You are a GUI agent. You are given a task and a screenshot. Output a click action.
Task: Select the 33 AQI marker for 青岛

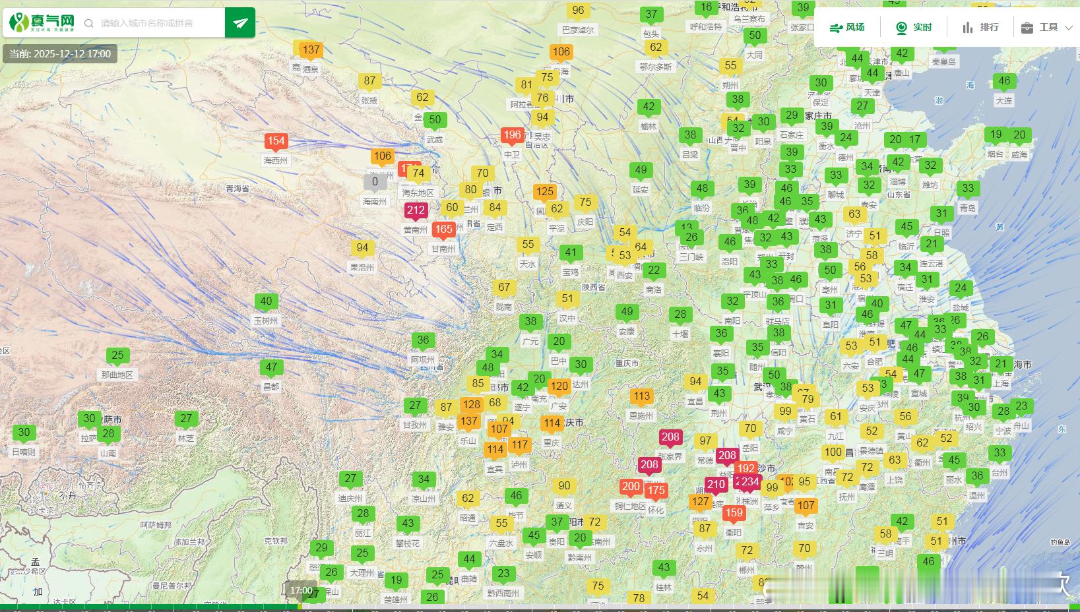point(968,189)
